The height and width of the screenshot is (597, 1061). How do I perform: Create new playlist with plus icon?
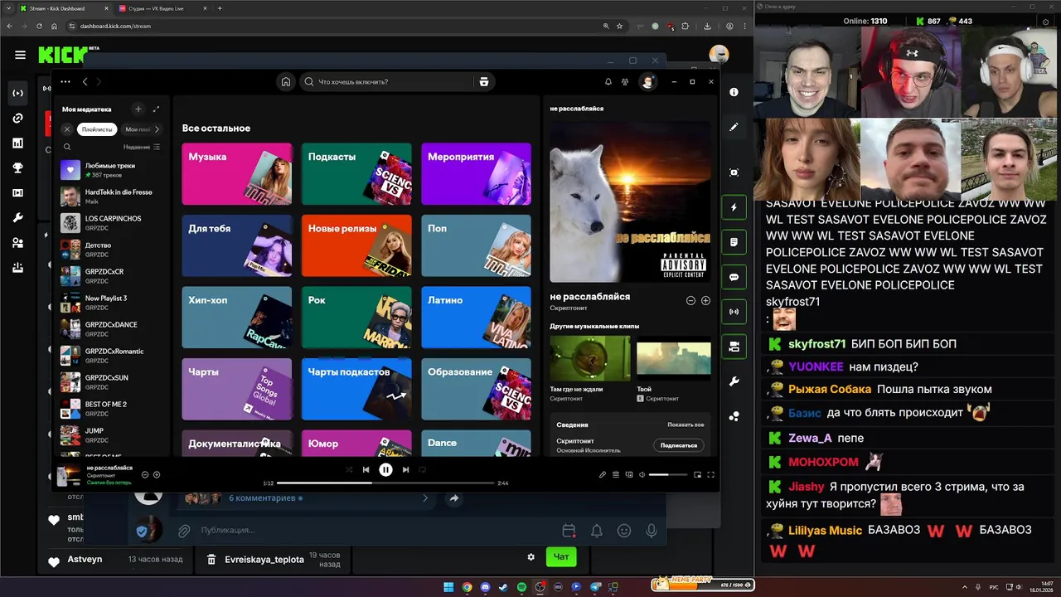click(x=138, y=109)
